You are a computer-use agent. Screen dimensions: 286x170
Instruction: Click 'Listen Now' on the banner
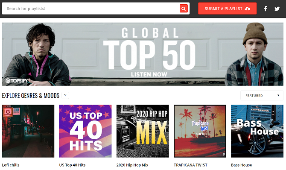[x=149, y=74]
